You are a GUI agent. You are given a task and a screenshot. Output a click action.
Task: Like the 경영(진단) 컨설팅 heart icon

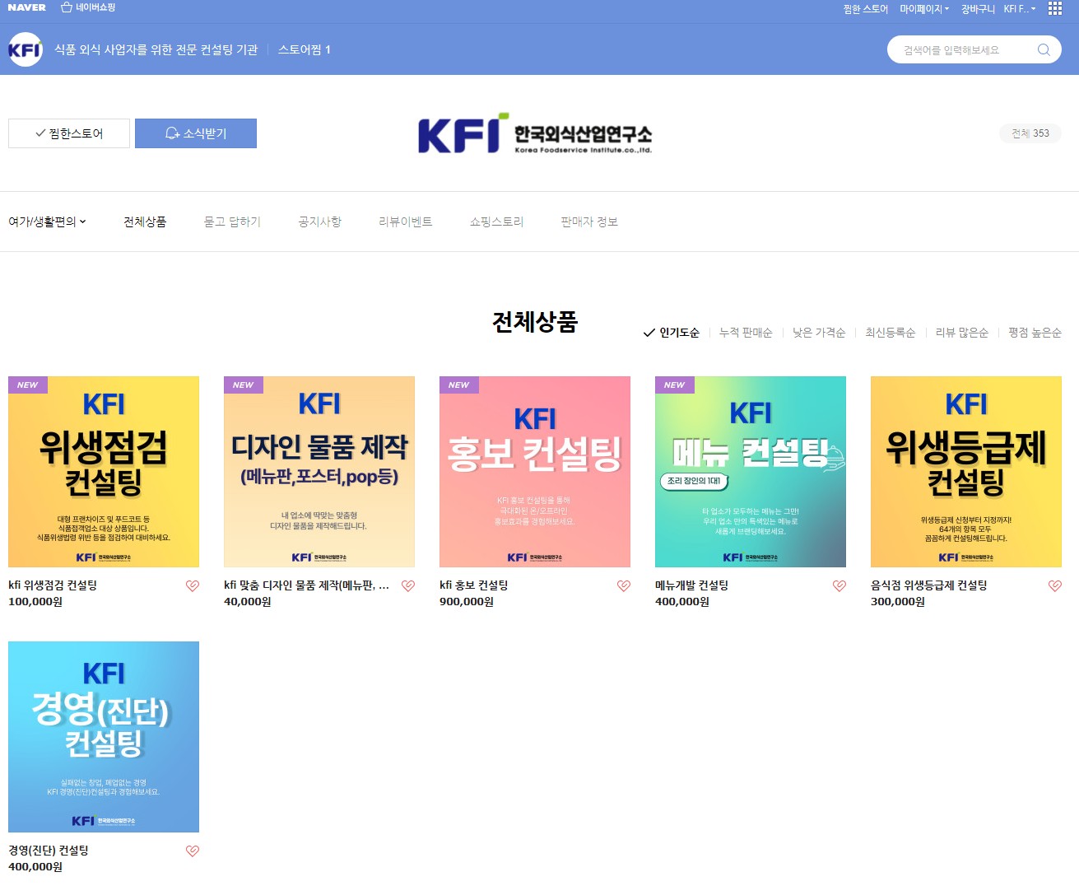tap(192, 851)
